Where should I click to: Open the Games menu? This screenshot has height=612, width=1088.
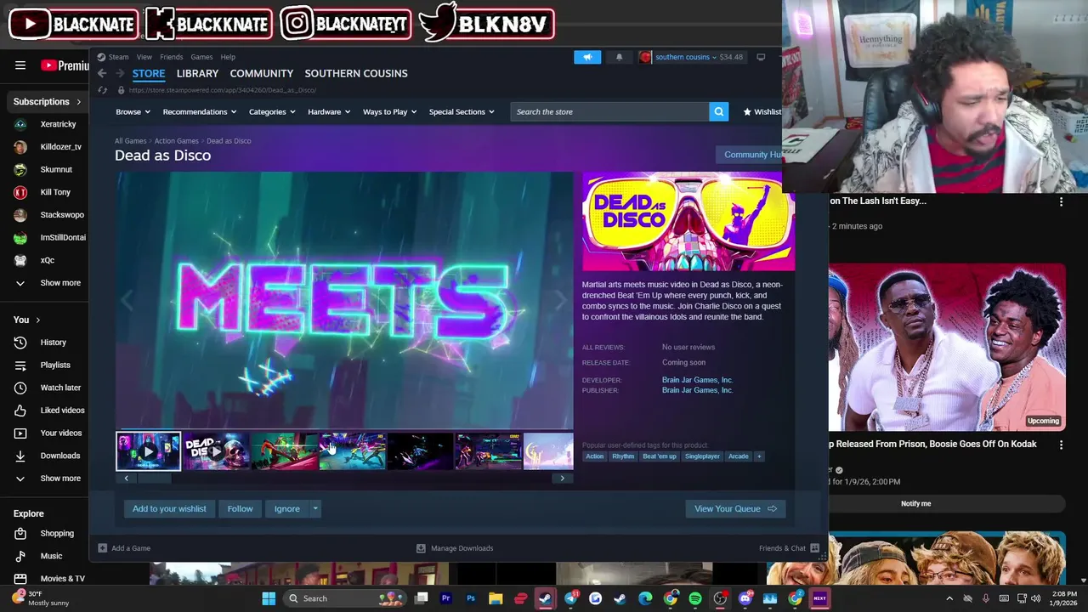click(x=201, y=57)
